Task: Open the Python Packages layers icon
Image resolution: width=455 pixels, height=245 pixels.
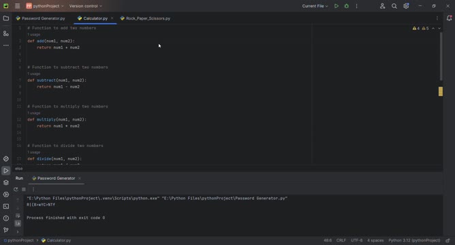Action: pos(6,182)
